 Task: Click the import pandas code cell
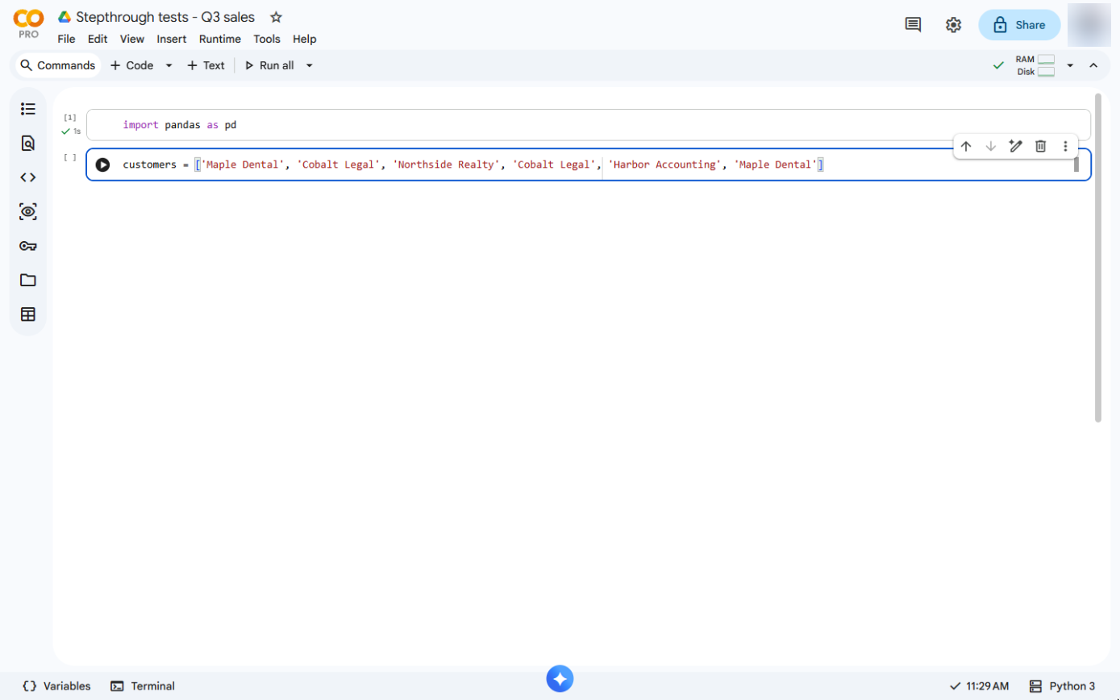(x=588, y=125)
